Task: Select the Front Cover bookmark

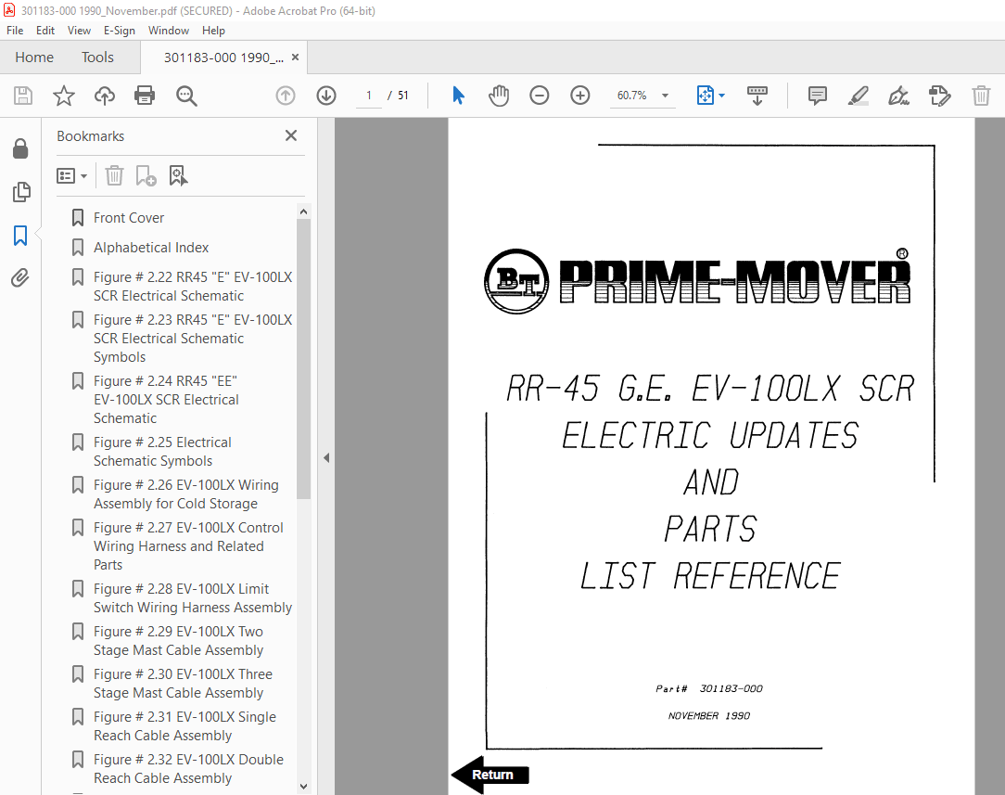Action: click(x=129, y=217)
